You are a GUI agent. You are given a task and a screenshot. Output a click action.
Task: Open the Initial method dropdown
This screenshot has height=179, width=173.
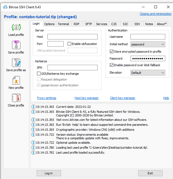148,44
